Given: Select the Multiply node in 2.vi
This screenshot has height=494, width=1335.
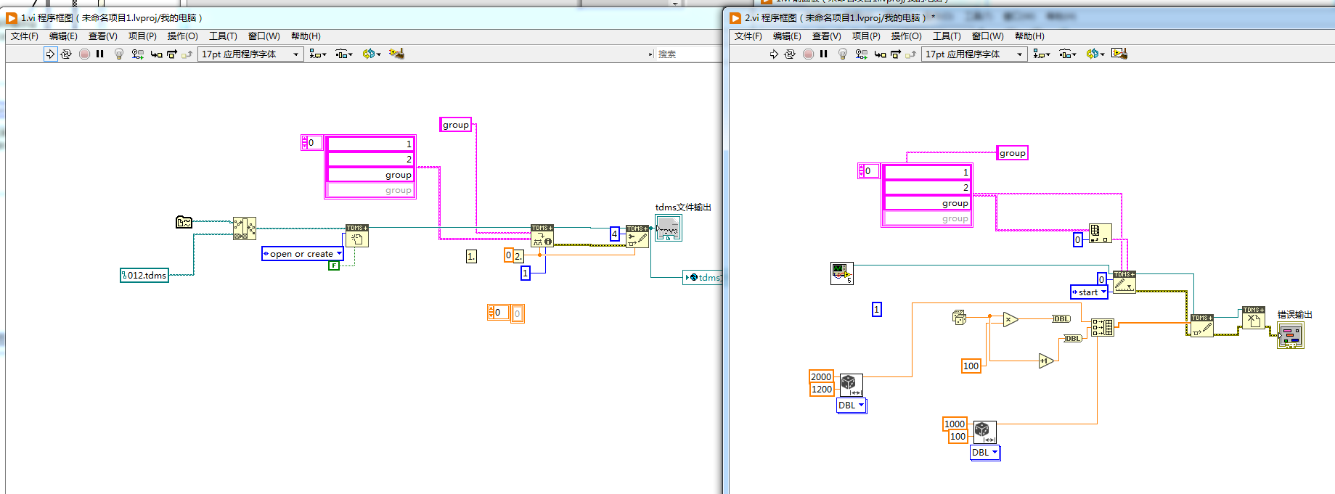Looking at the screenshot, I should coord(1011,319).
